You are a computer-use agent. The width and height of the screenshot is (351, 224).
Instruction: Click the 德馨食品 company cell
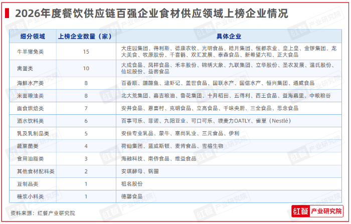[131, 197]
